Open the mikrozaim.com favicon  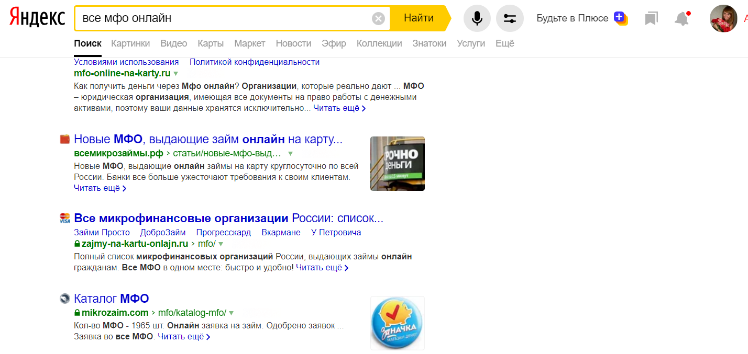pyautogui.click(x=65, y=299)
